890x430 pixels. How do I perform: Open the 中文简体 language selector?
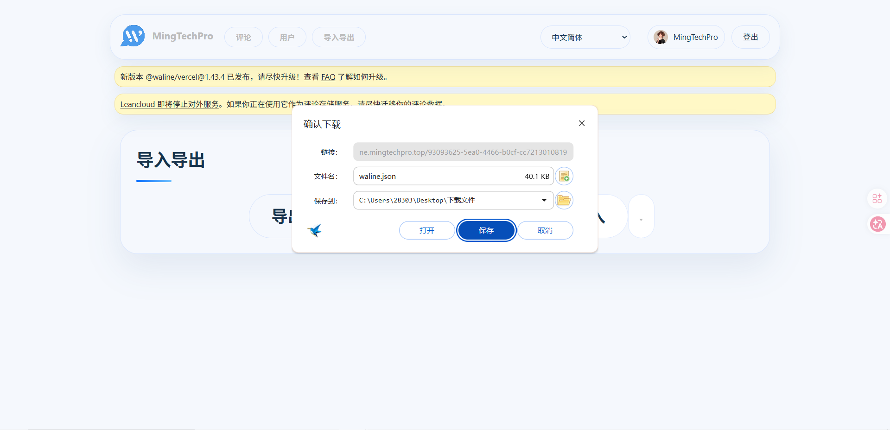pos(585,37)
